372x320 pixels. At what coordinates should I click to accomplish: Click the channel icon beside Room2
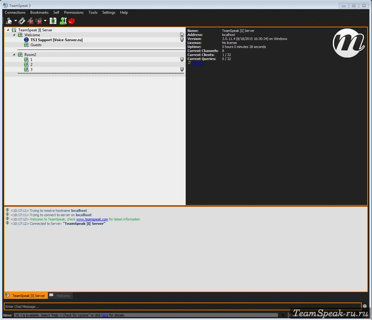[x=20, y=55]
